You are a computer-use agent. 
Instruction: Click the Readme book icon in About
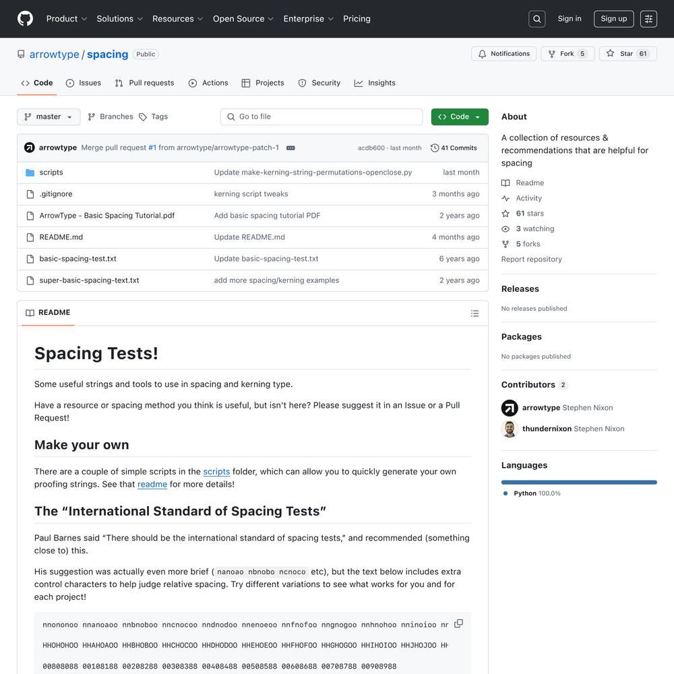506,183
